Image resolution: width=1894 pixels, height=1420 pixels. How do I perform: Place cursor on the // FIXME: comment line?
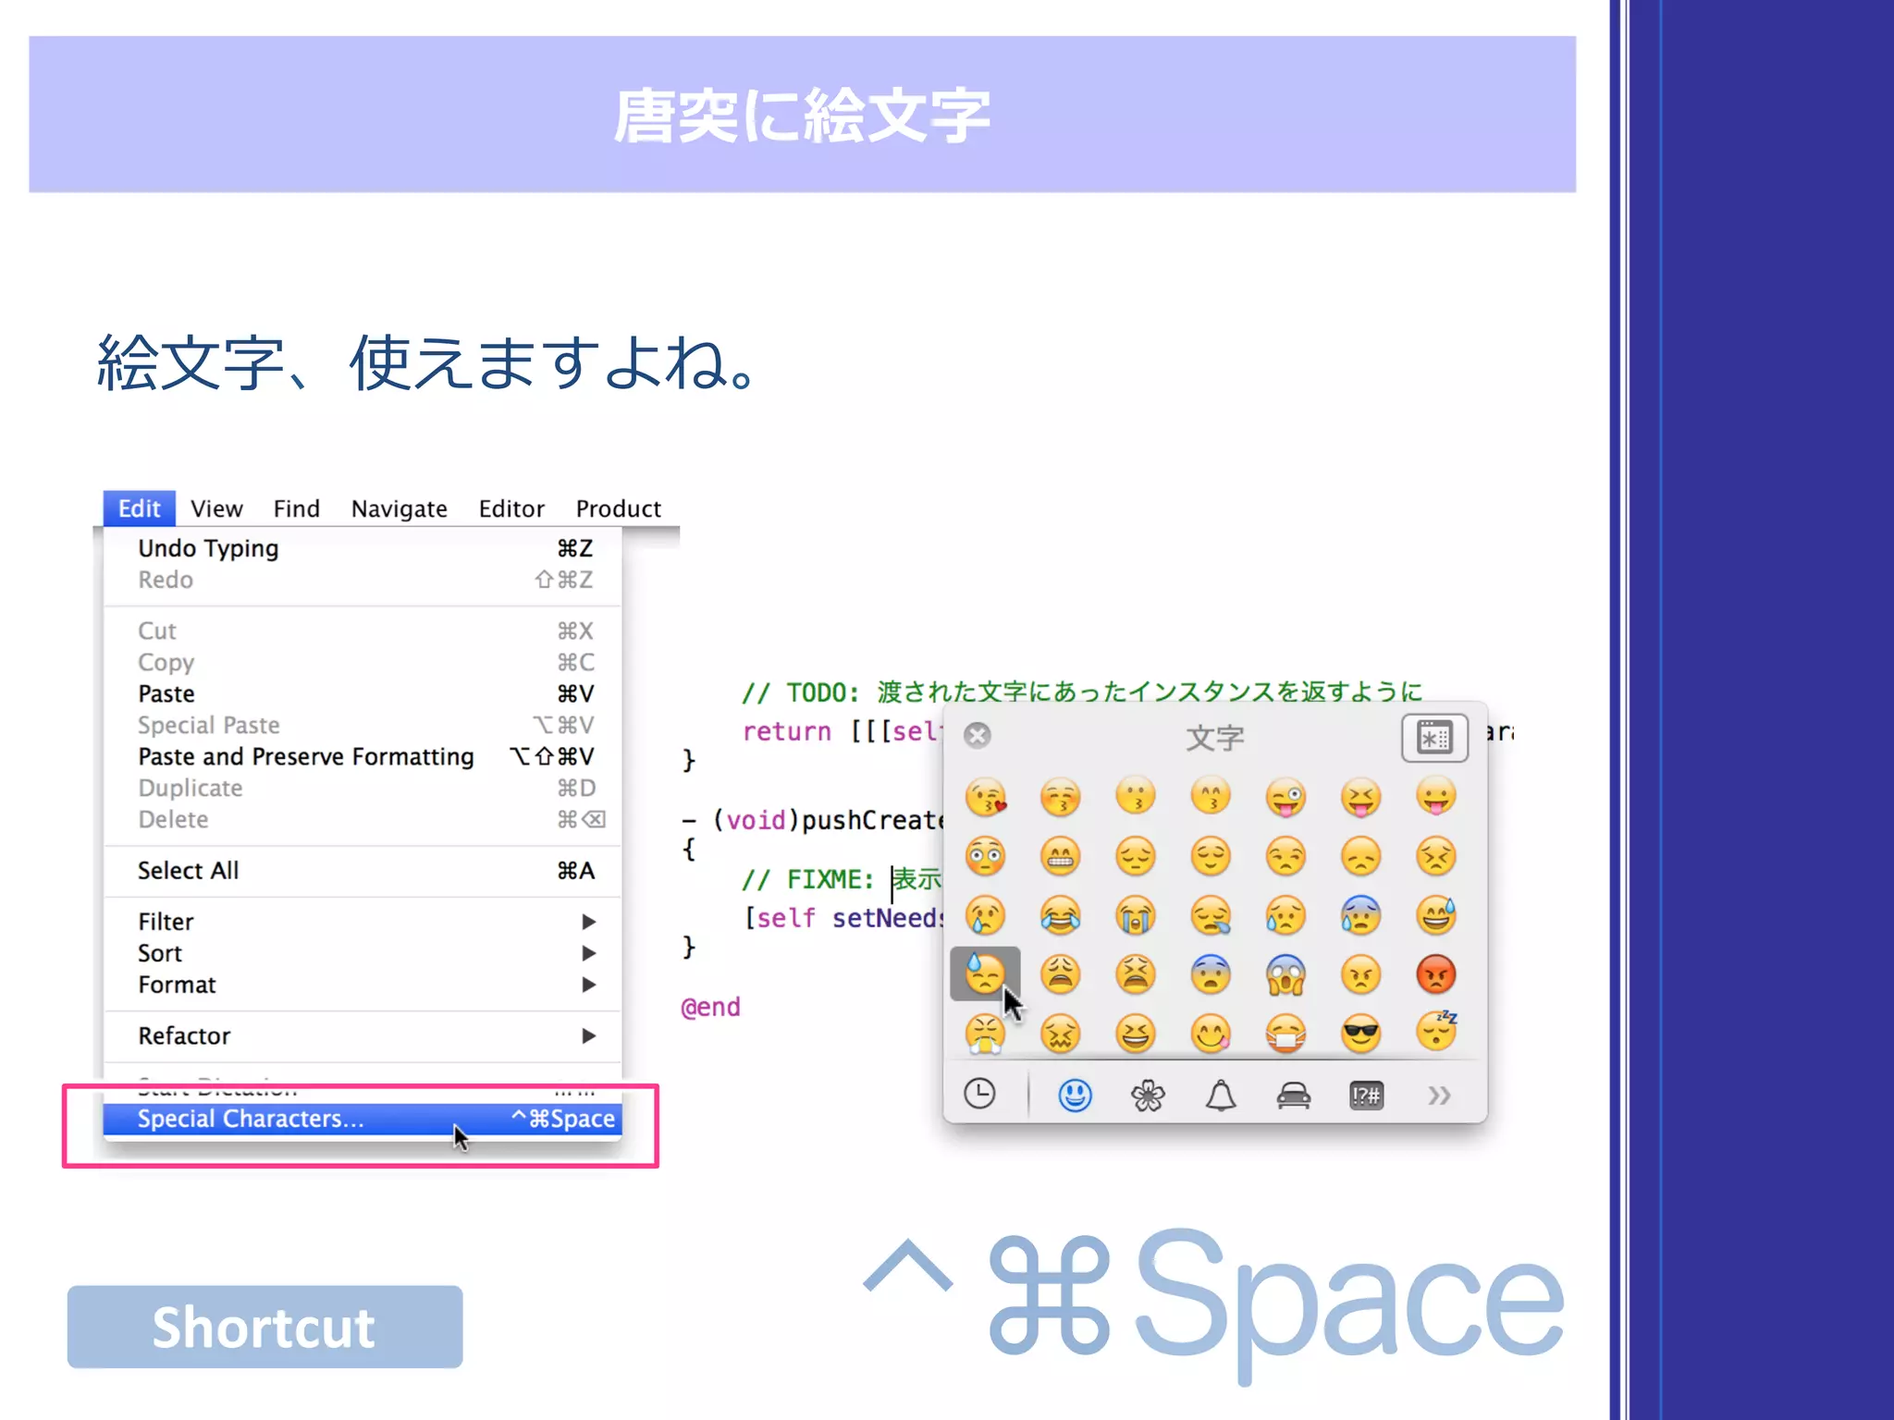[842, 879]
